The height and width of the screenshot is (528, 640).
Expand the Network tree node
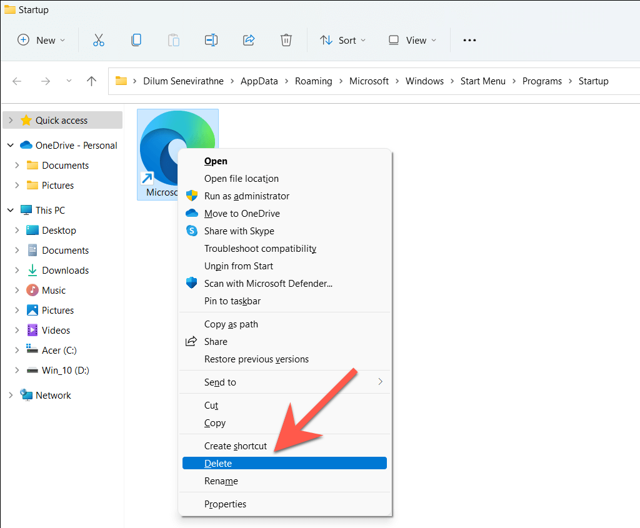coord(11,396)
